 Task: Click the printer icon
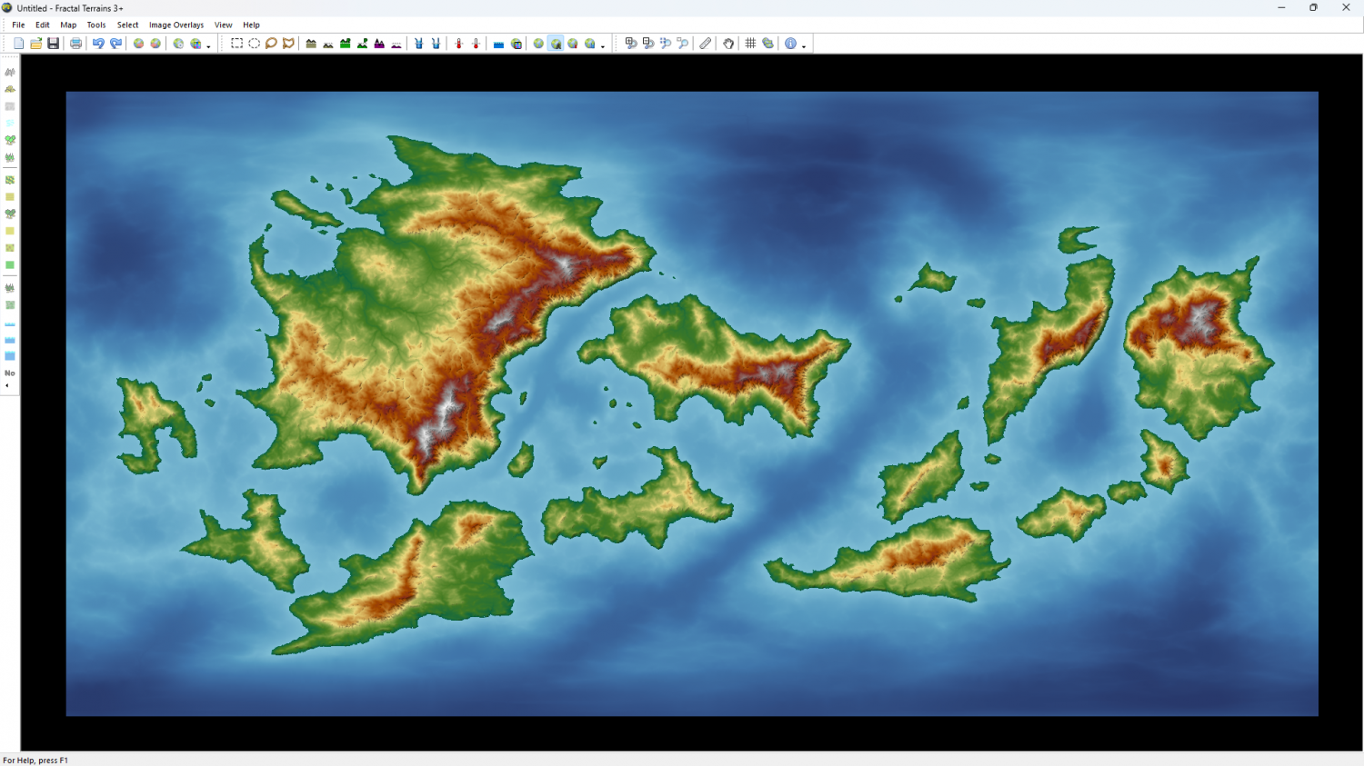click(x=76, y=44)
